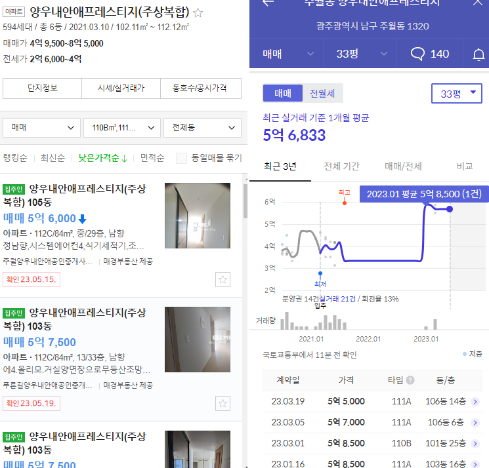489x468 pixels.
Task: Open the 105동 listing photo
Action: (198, 216)
